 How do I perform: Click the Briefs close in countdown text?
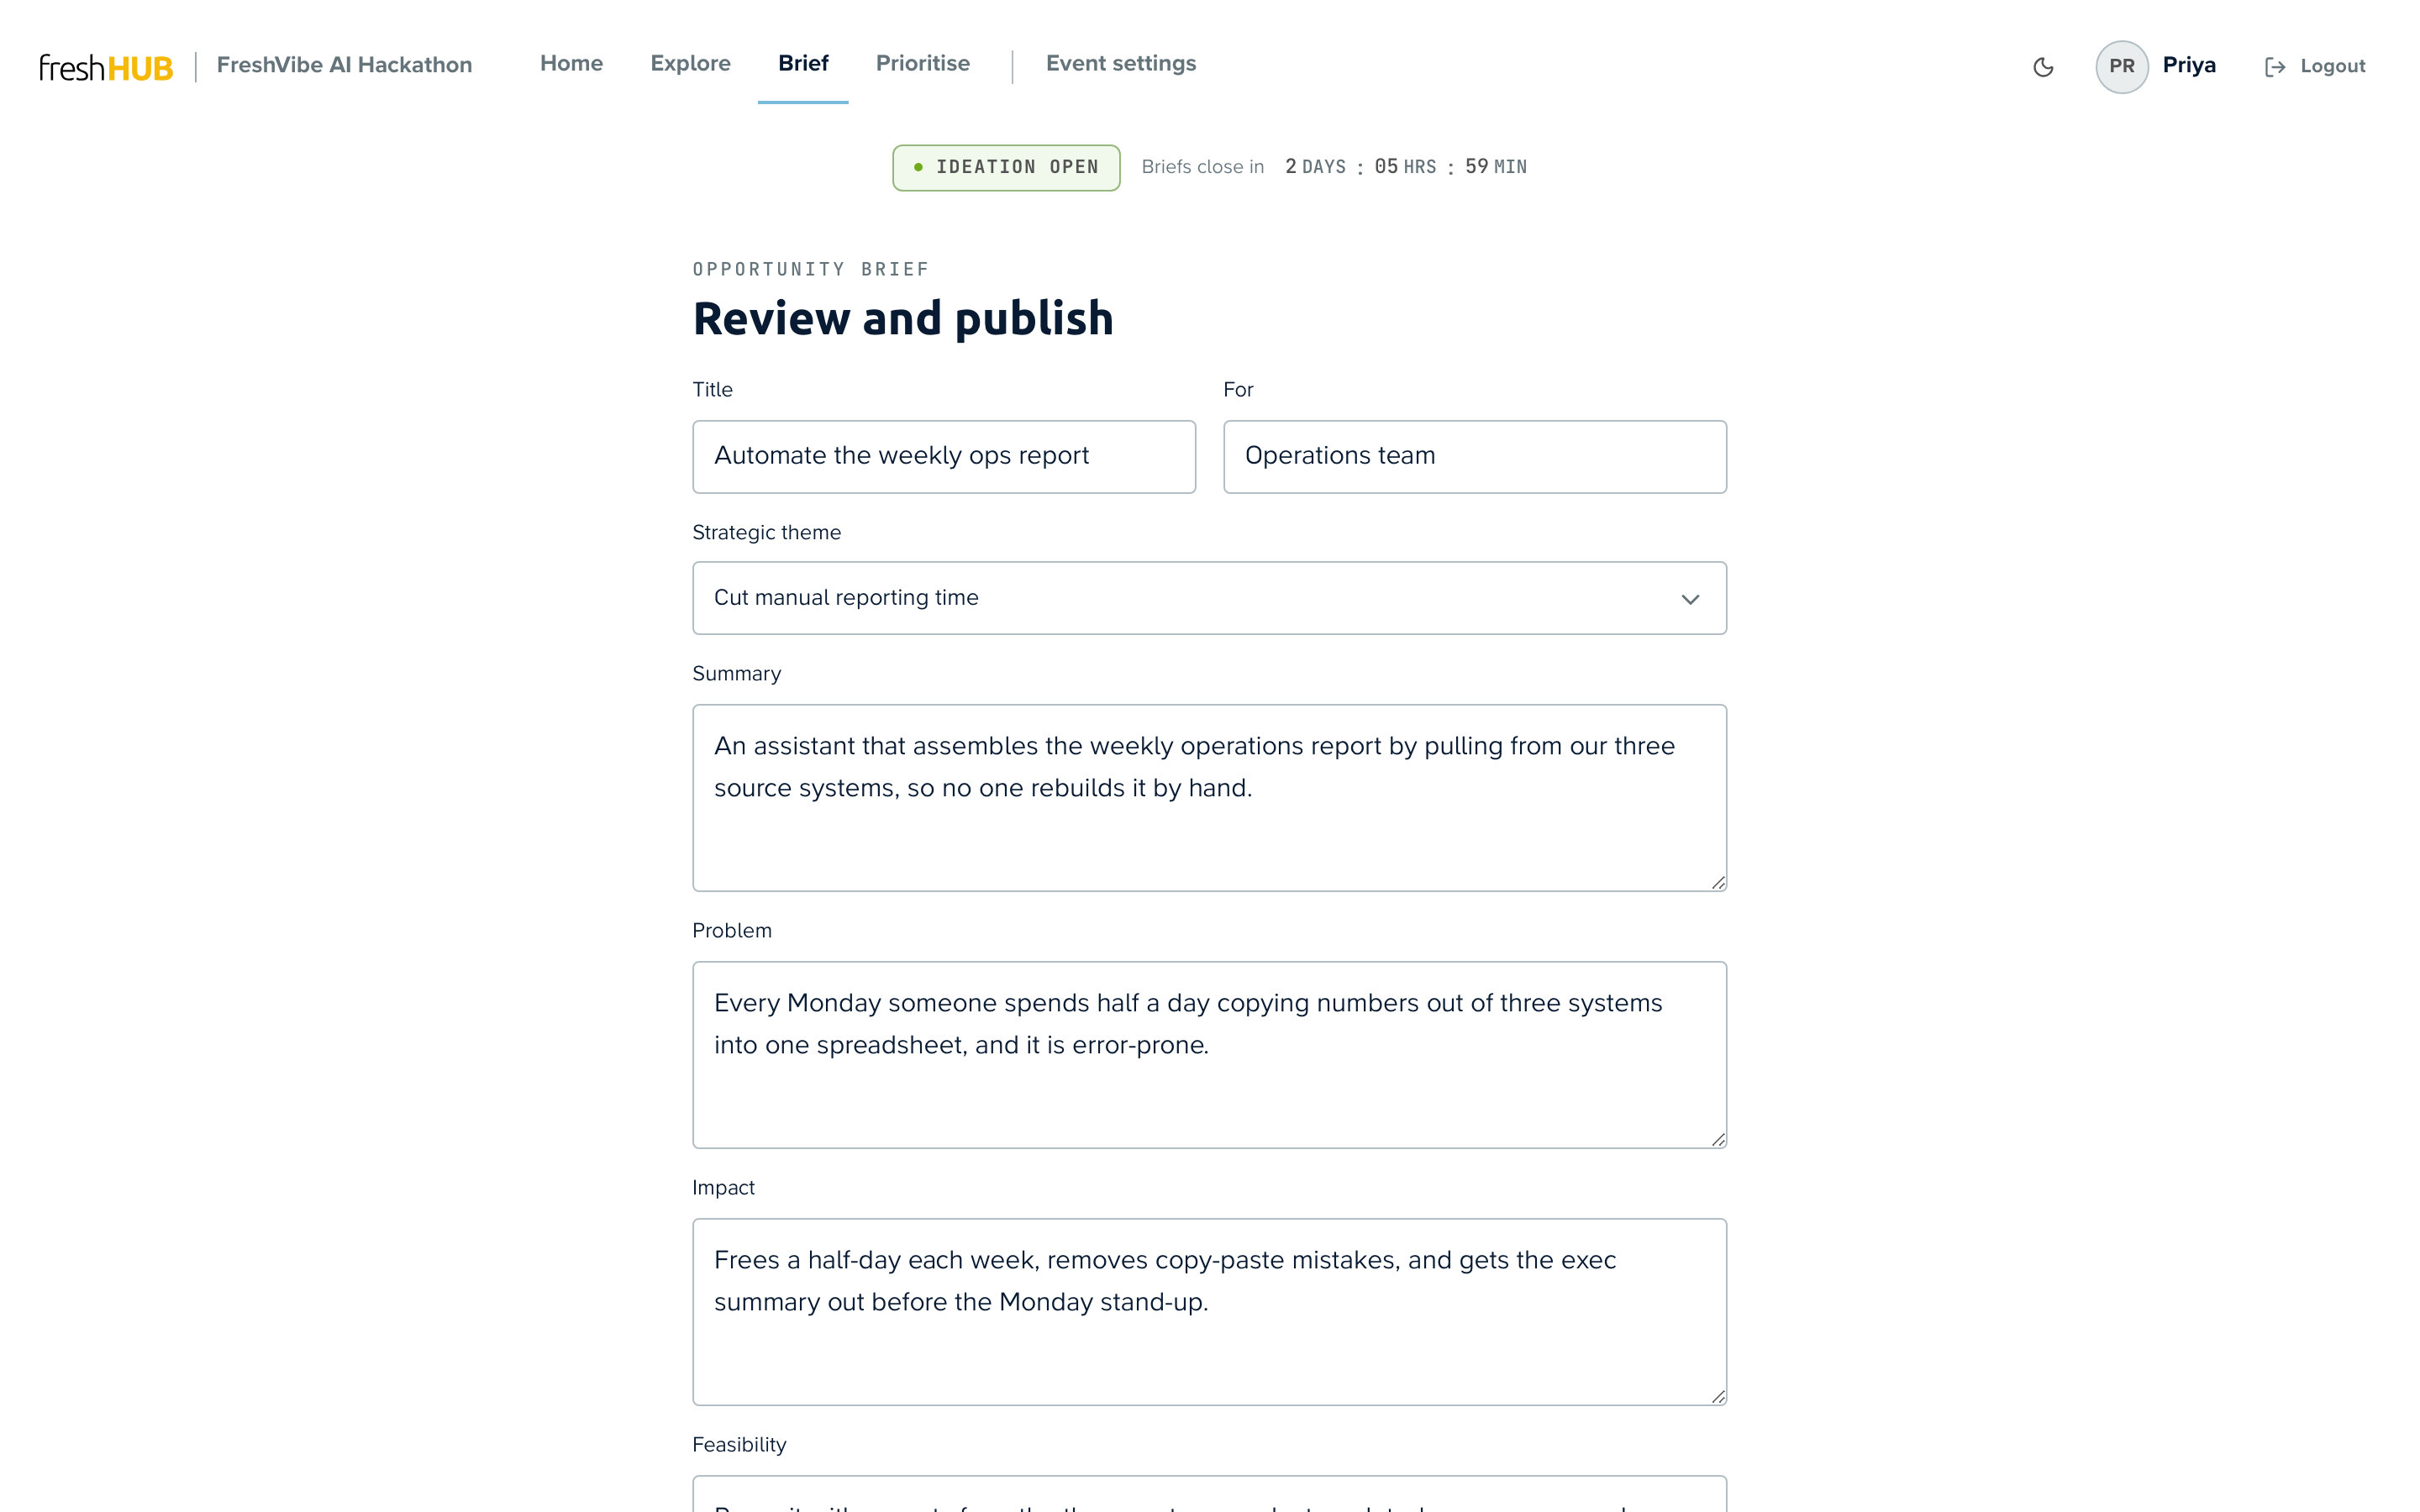click(x=1202, y=167)
